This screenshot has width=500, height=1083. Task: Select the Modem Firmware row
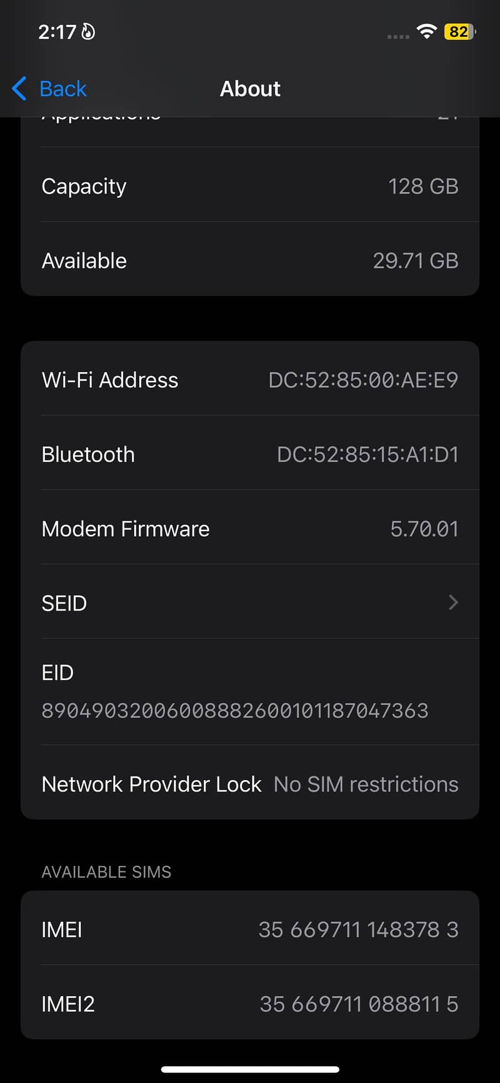[250, 529]
